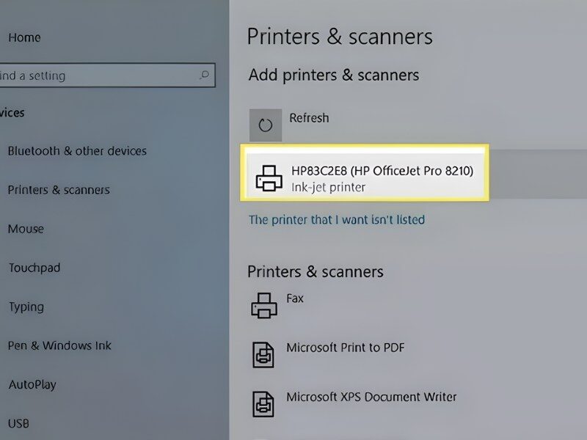
Task: Click the Fax printer icon
Action: tap(265, 304)
